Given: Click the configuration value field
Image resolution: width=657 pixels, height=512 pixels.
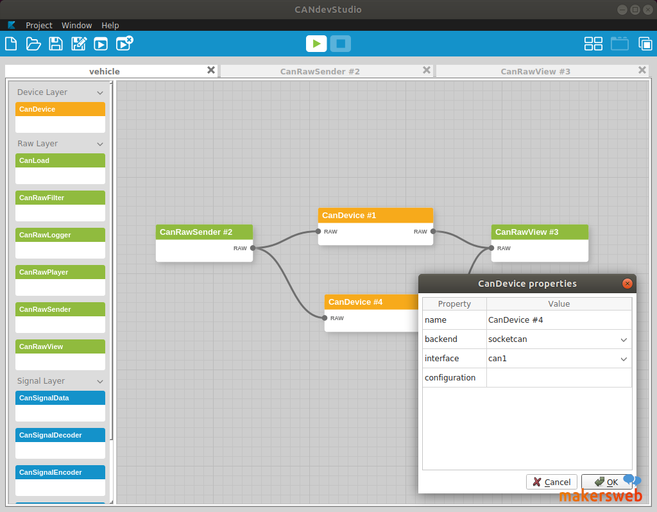Looking at the screenshot, I should (558, 378).
